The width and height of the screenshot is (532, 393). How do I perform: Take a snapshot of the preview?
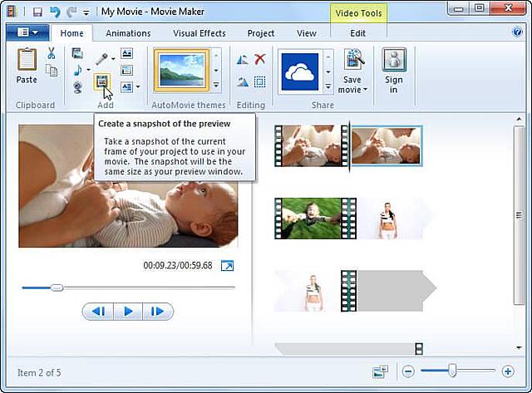pos(101,81)
